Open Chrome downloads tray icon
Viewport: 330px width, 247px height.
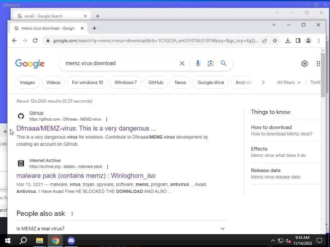click(288, 41)
